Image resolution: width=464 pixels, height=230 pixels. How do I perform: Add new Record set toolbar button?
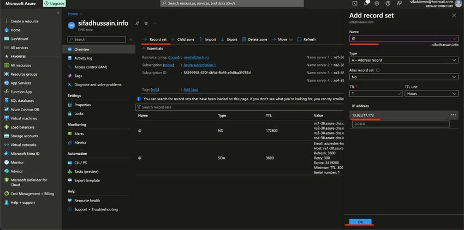(155, 39)
